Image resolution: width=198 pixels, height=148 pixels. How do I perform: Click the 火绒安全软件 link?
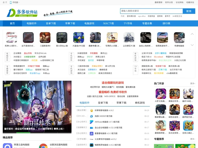pyautogui.click(x=30, y=57)
